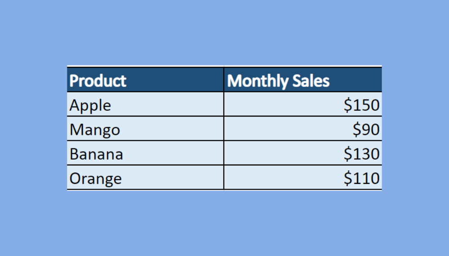Click the dollar sign before 130
The width and height of the screenshot is (449, 256).
pyautogui.click(x=348, y=154)
